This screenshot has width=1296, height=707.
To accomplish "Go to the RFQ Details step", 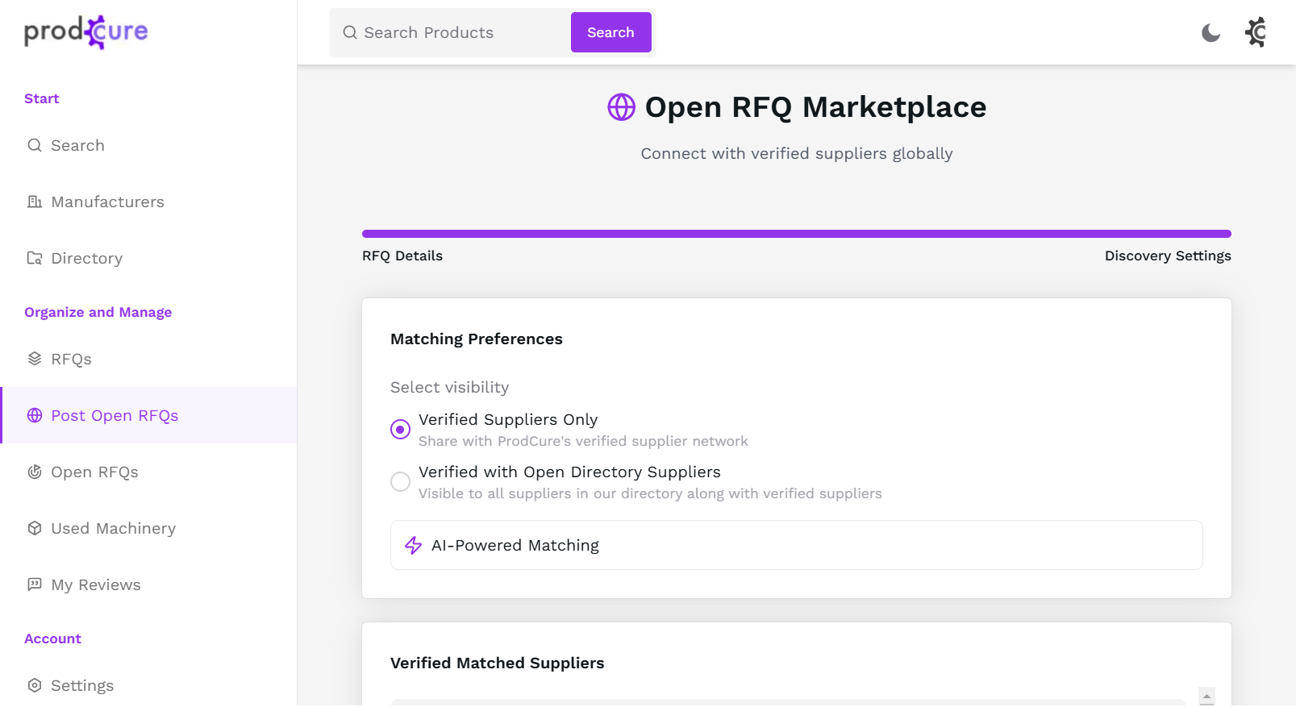I will pyautogui.click(x=402, y=256).
